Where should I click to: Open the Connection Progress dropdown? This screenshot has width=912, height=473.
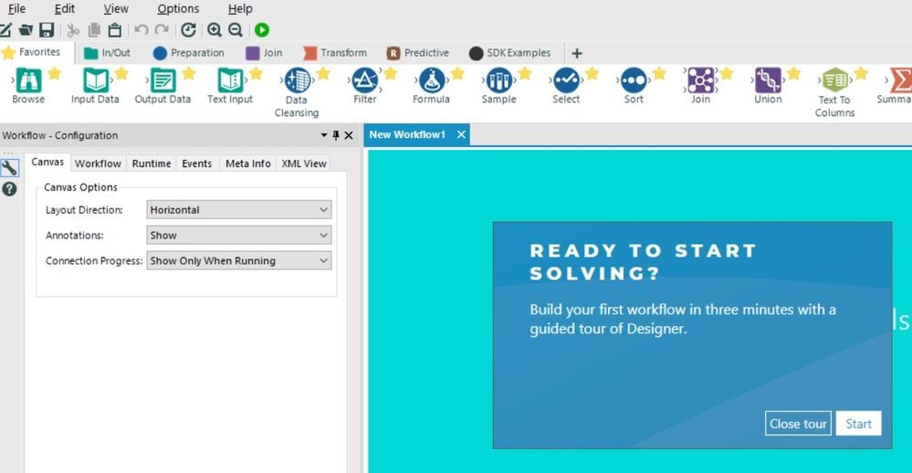coord(239,260)
